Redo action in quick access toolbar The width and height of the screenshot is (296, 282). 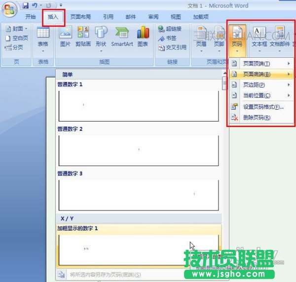coord(48,5)
